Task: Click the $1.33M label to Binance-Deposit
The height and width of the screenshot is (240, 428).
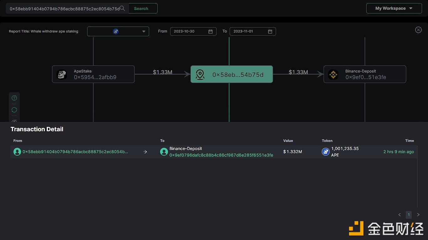Action: pyautogui.click(x=298, y=72)
